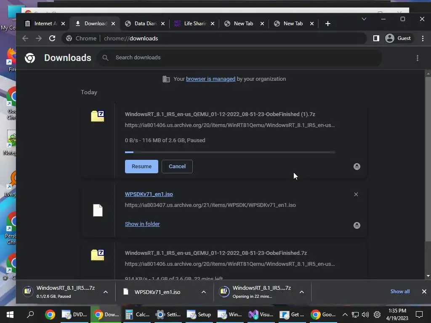Open Downloads page more actions menu
Image resolution: width=431 pixels, height=323 pixels.
pos(417,58)
